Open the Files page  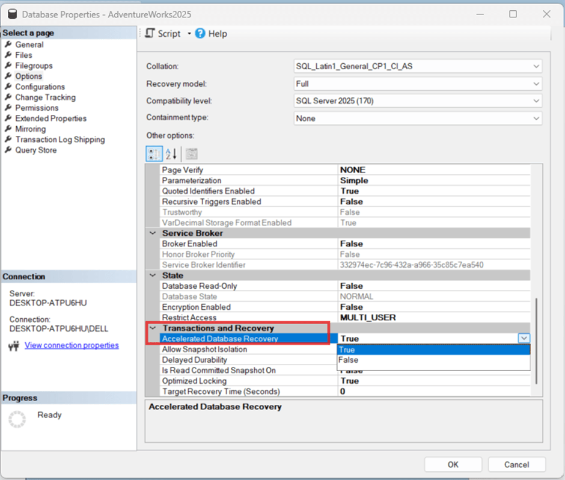pos(24,55)
